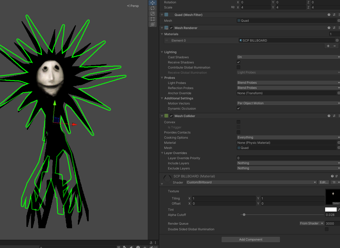Open object picker for collider Physic Material

coord(338,142)
